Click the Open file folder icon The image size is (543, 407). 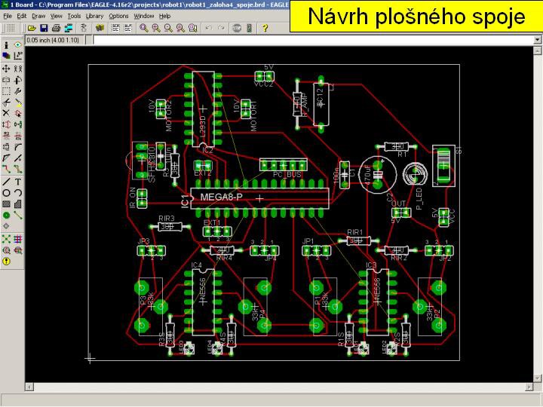[x=32, y=28]
